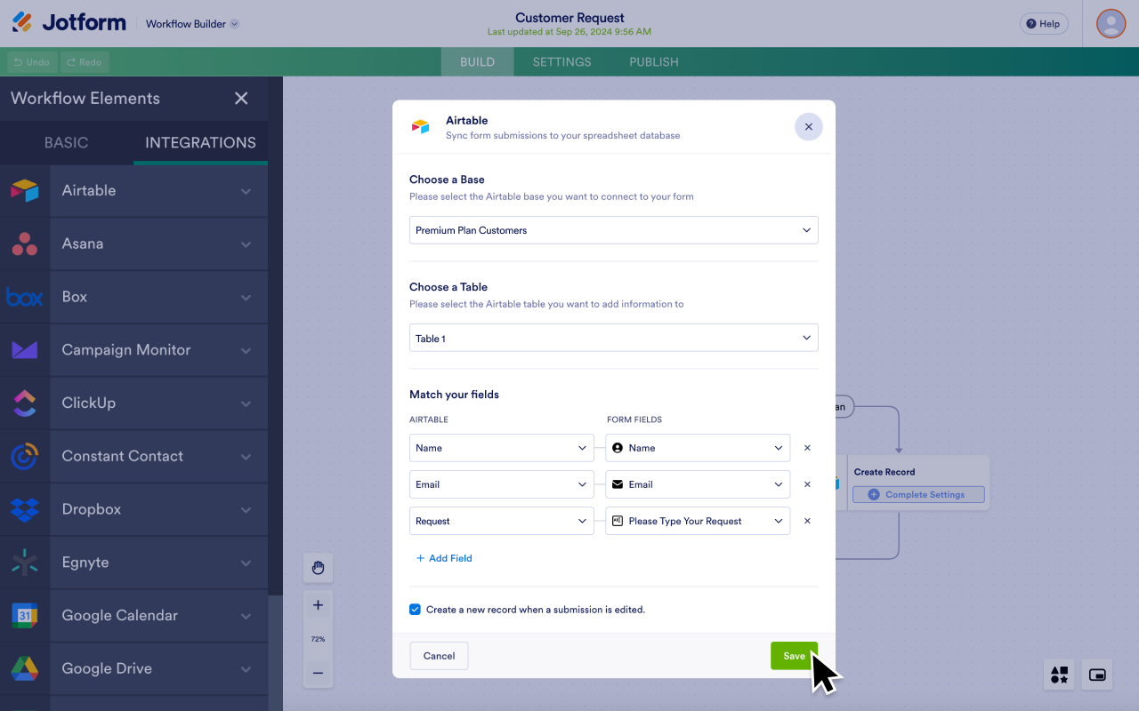The height and width of the screenshot is (711, 1139).
Task: Open the Choose a Table dropdown
Action: pos(614,339)
